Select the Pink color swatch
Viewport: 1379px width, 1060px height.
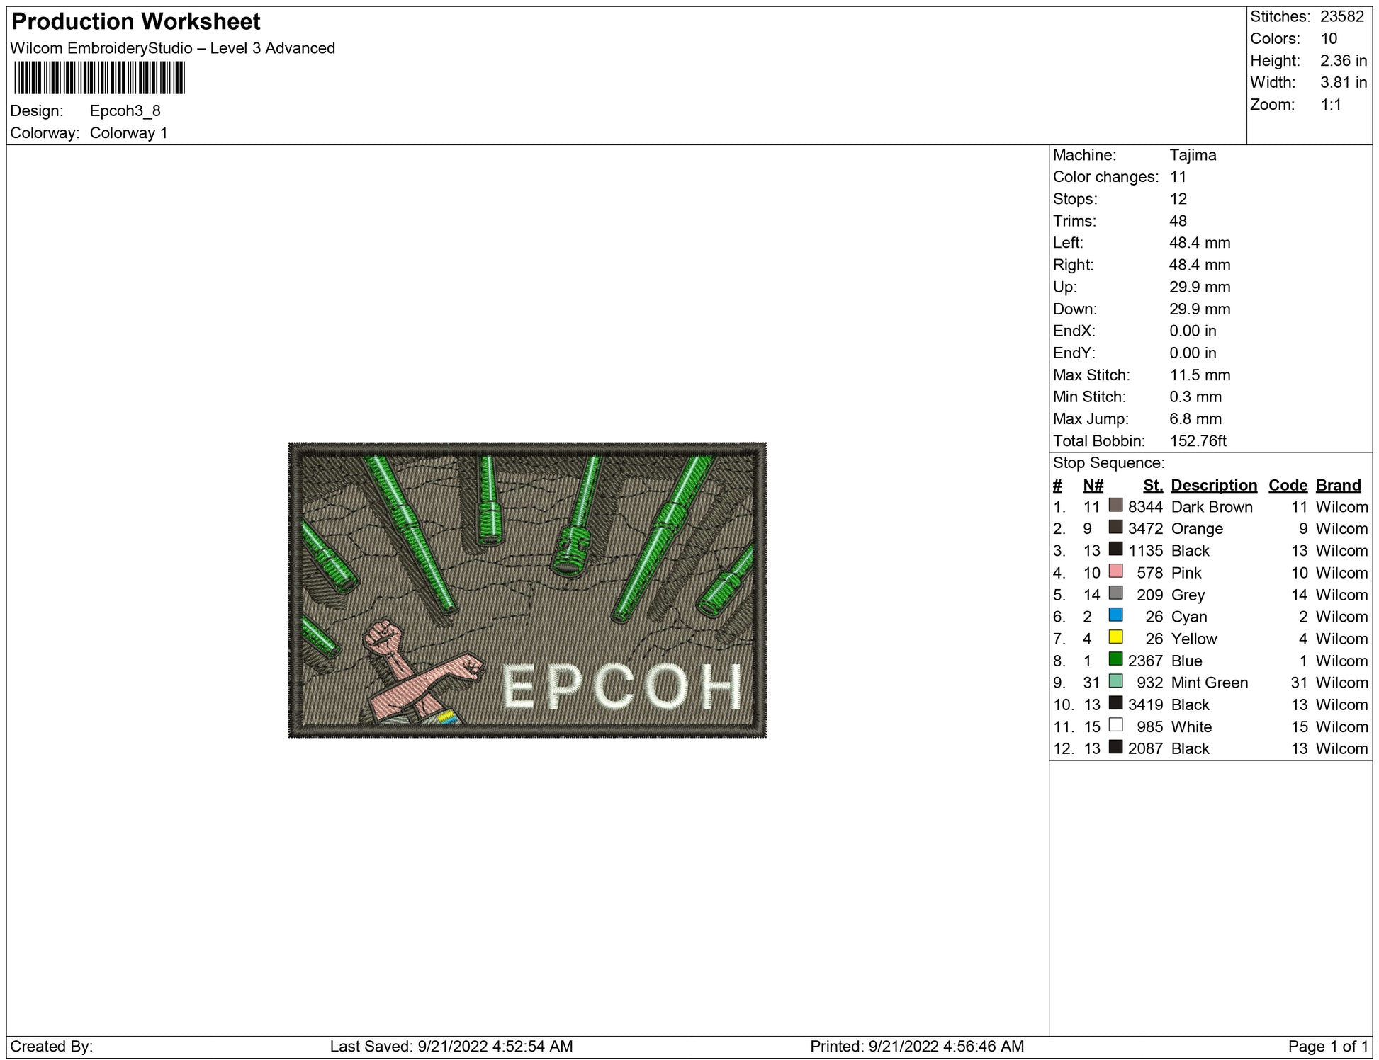1115,571
